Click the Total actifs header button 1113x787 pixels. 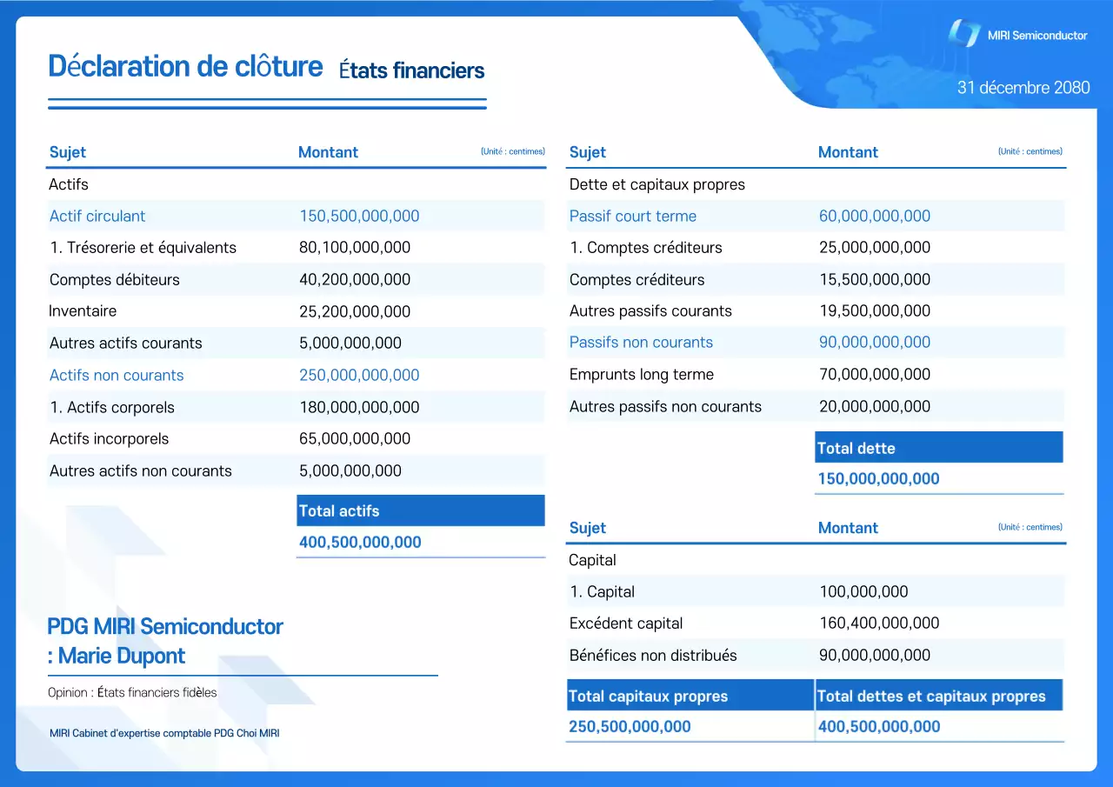(420, 510)
